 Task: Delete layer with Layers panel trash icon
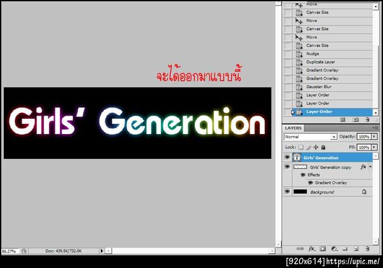368,249
